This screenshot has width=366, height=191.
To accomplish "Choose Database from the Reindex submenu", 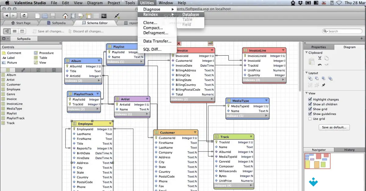I will 190,14.
